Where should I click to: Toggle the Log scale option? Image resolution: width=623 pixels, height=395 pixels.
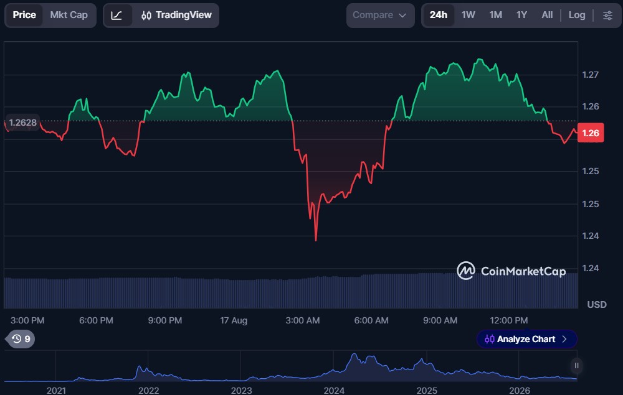click(x=576, y=15)
